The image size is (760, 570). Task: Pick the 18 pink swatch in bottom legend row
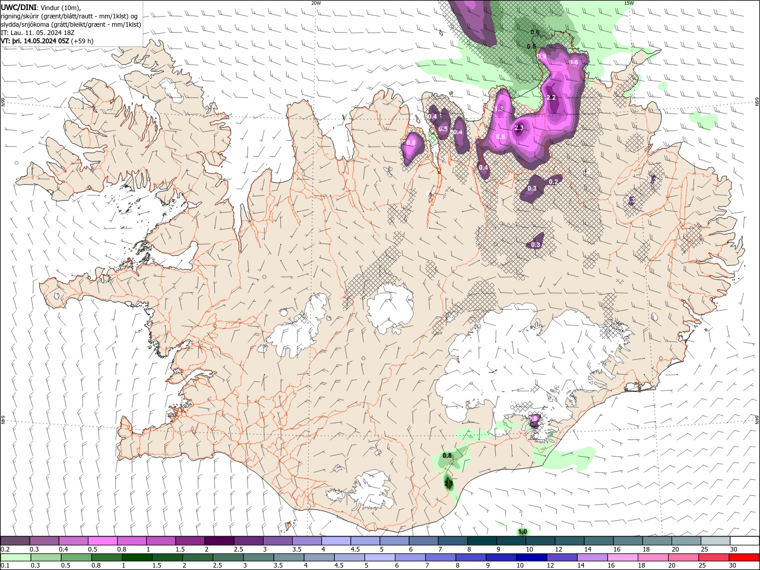[x=653, y=558]
